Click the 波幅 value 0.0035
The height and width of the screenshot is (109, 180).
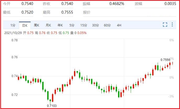170,4
